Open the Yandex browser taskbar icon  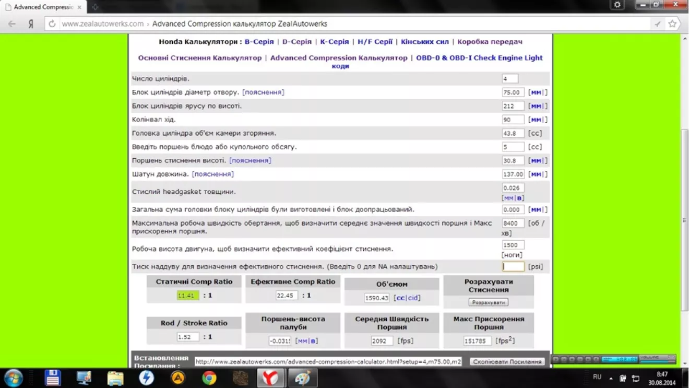pos(270,378)
